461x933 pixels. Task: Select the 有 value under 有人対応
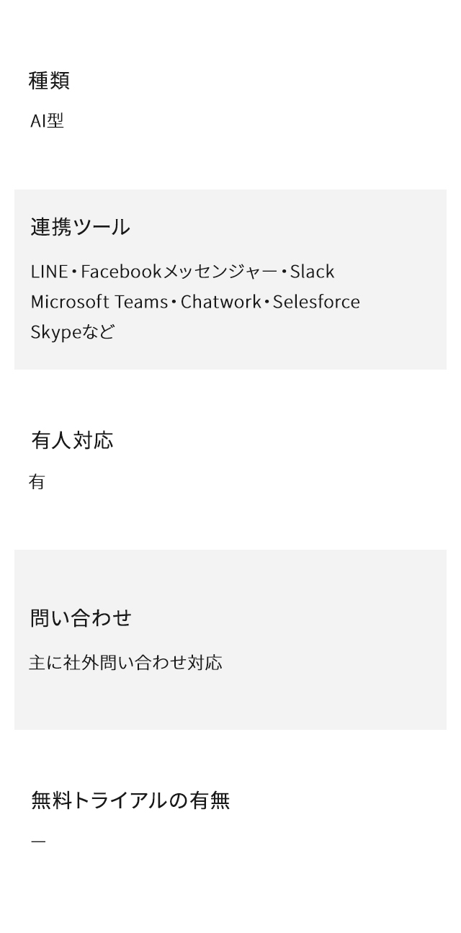pyautogui.click(x=37, y=482)
